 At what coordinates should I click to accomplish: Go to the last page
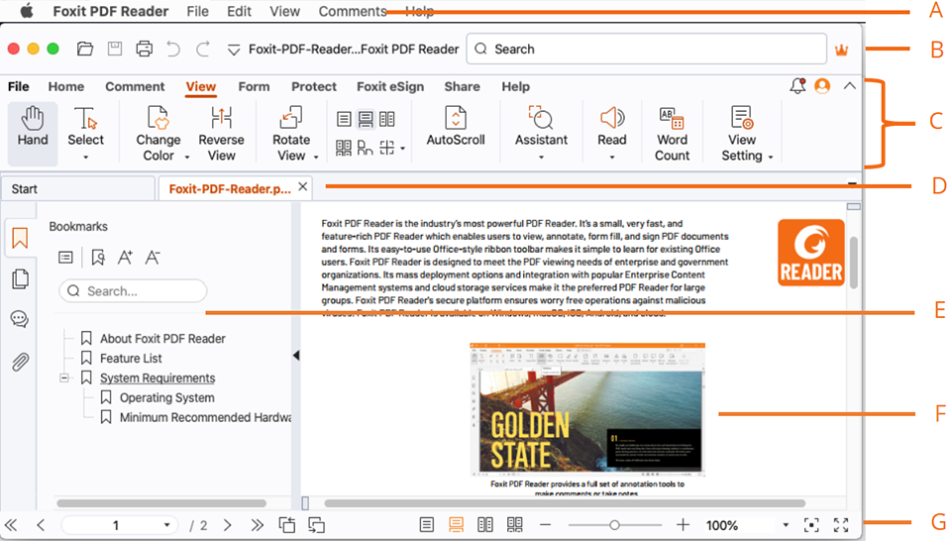click(x=258, y=525)
